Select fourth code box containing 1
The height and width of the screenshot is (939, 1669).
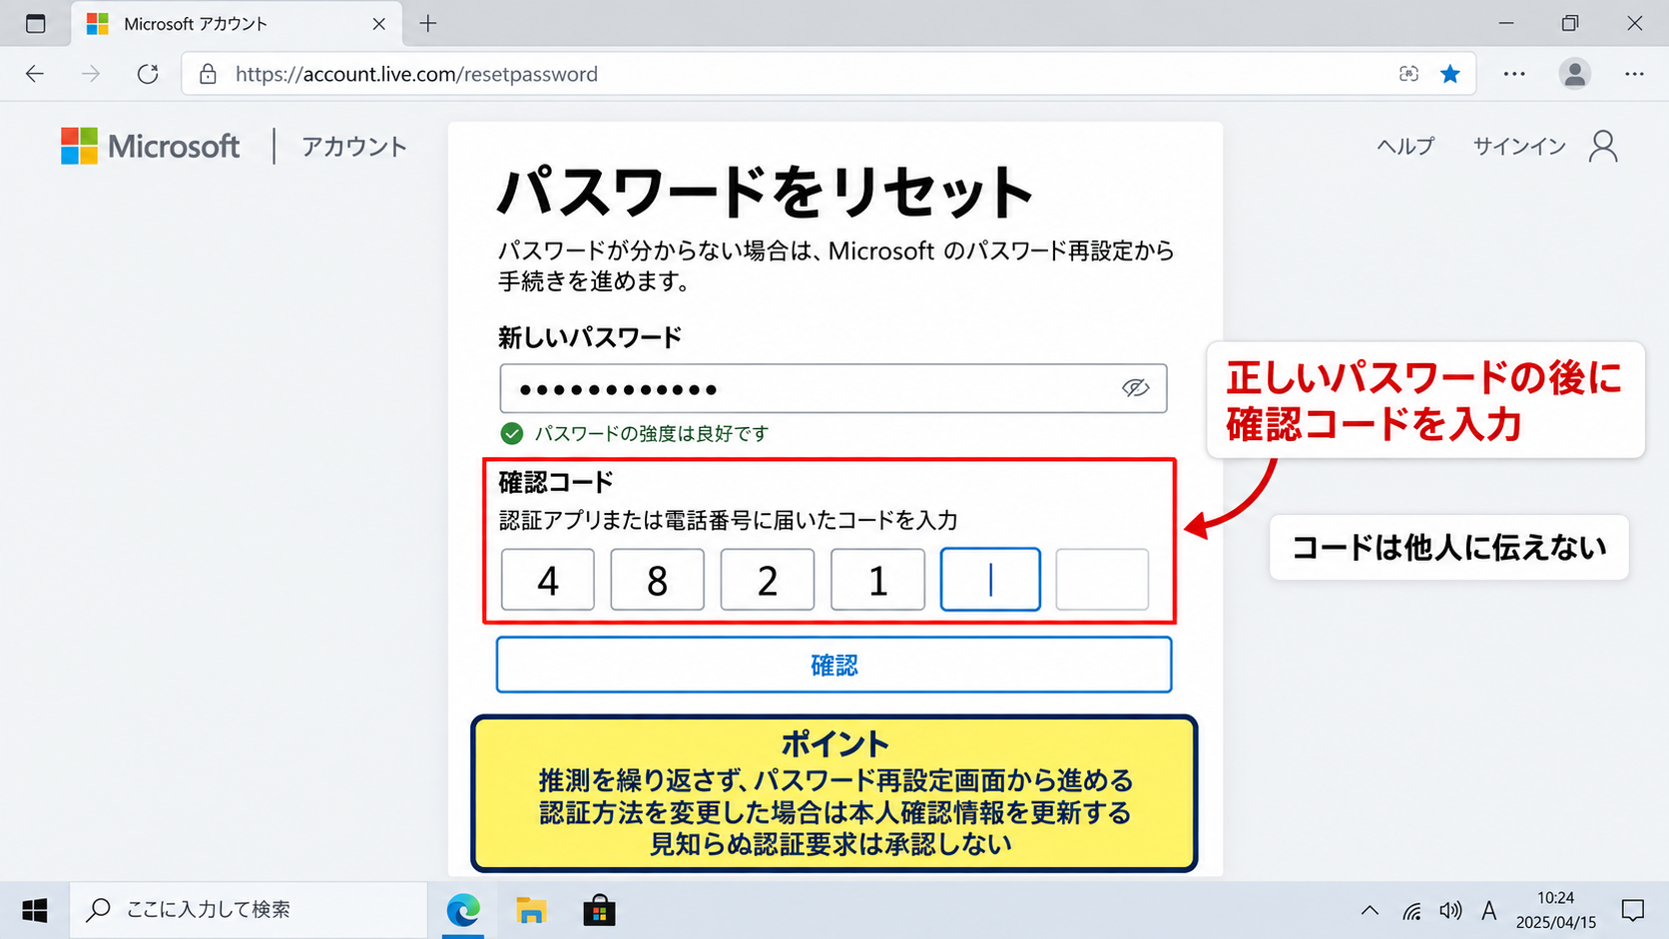pos(877,580)
